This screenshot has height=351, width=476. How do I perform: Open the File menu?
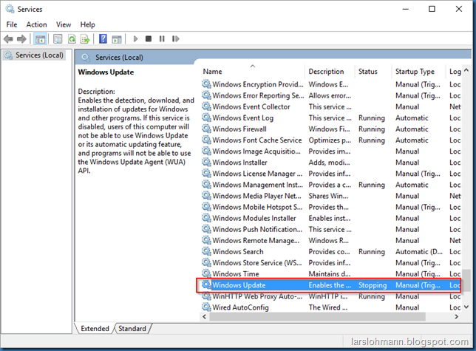pos(12,24)
